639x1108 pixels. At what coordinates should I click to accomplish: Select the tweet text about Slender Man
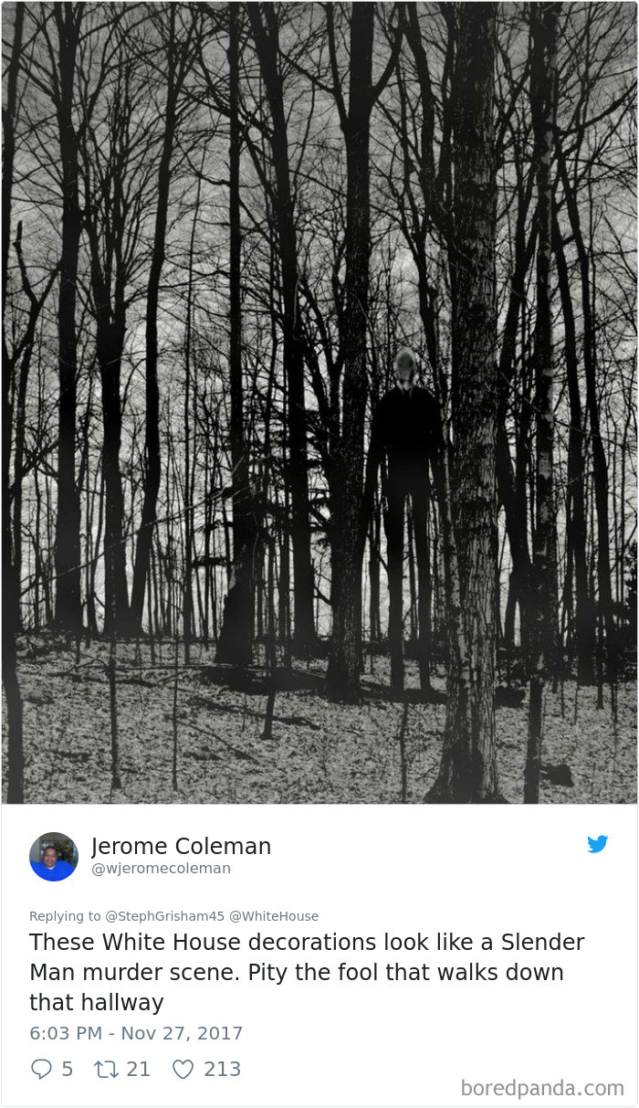pos(307,973)
